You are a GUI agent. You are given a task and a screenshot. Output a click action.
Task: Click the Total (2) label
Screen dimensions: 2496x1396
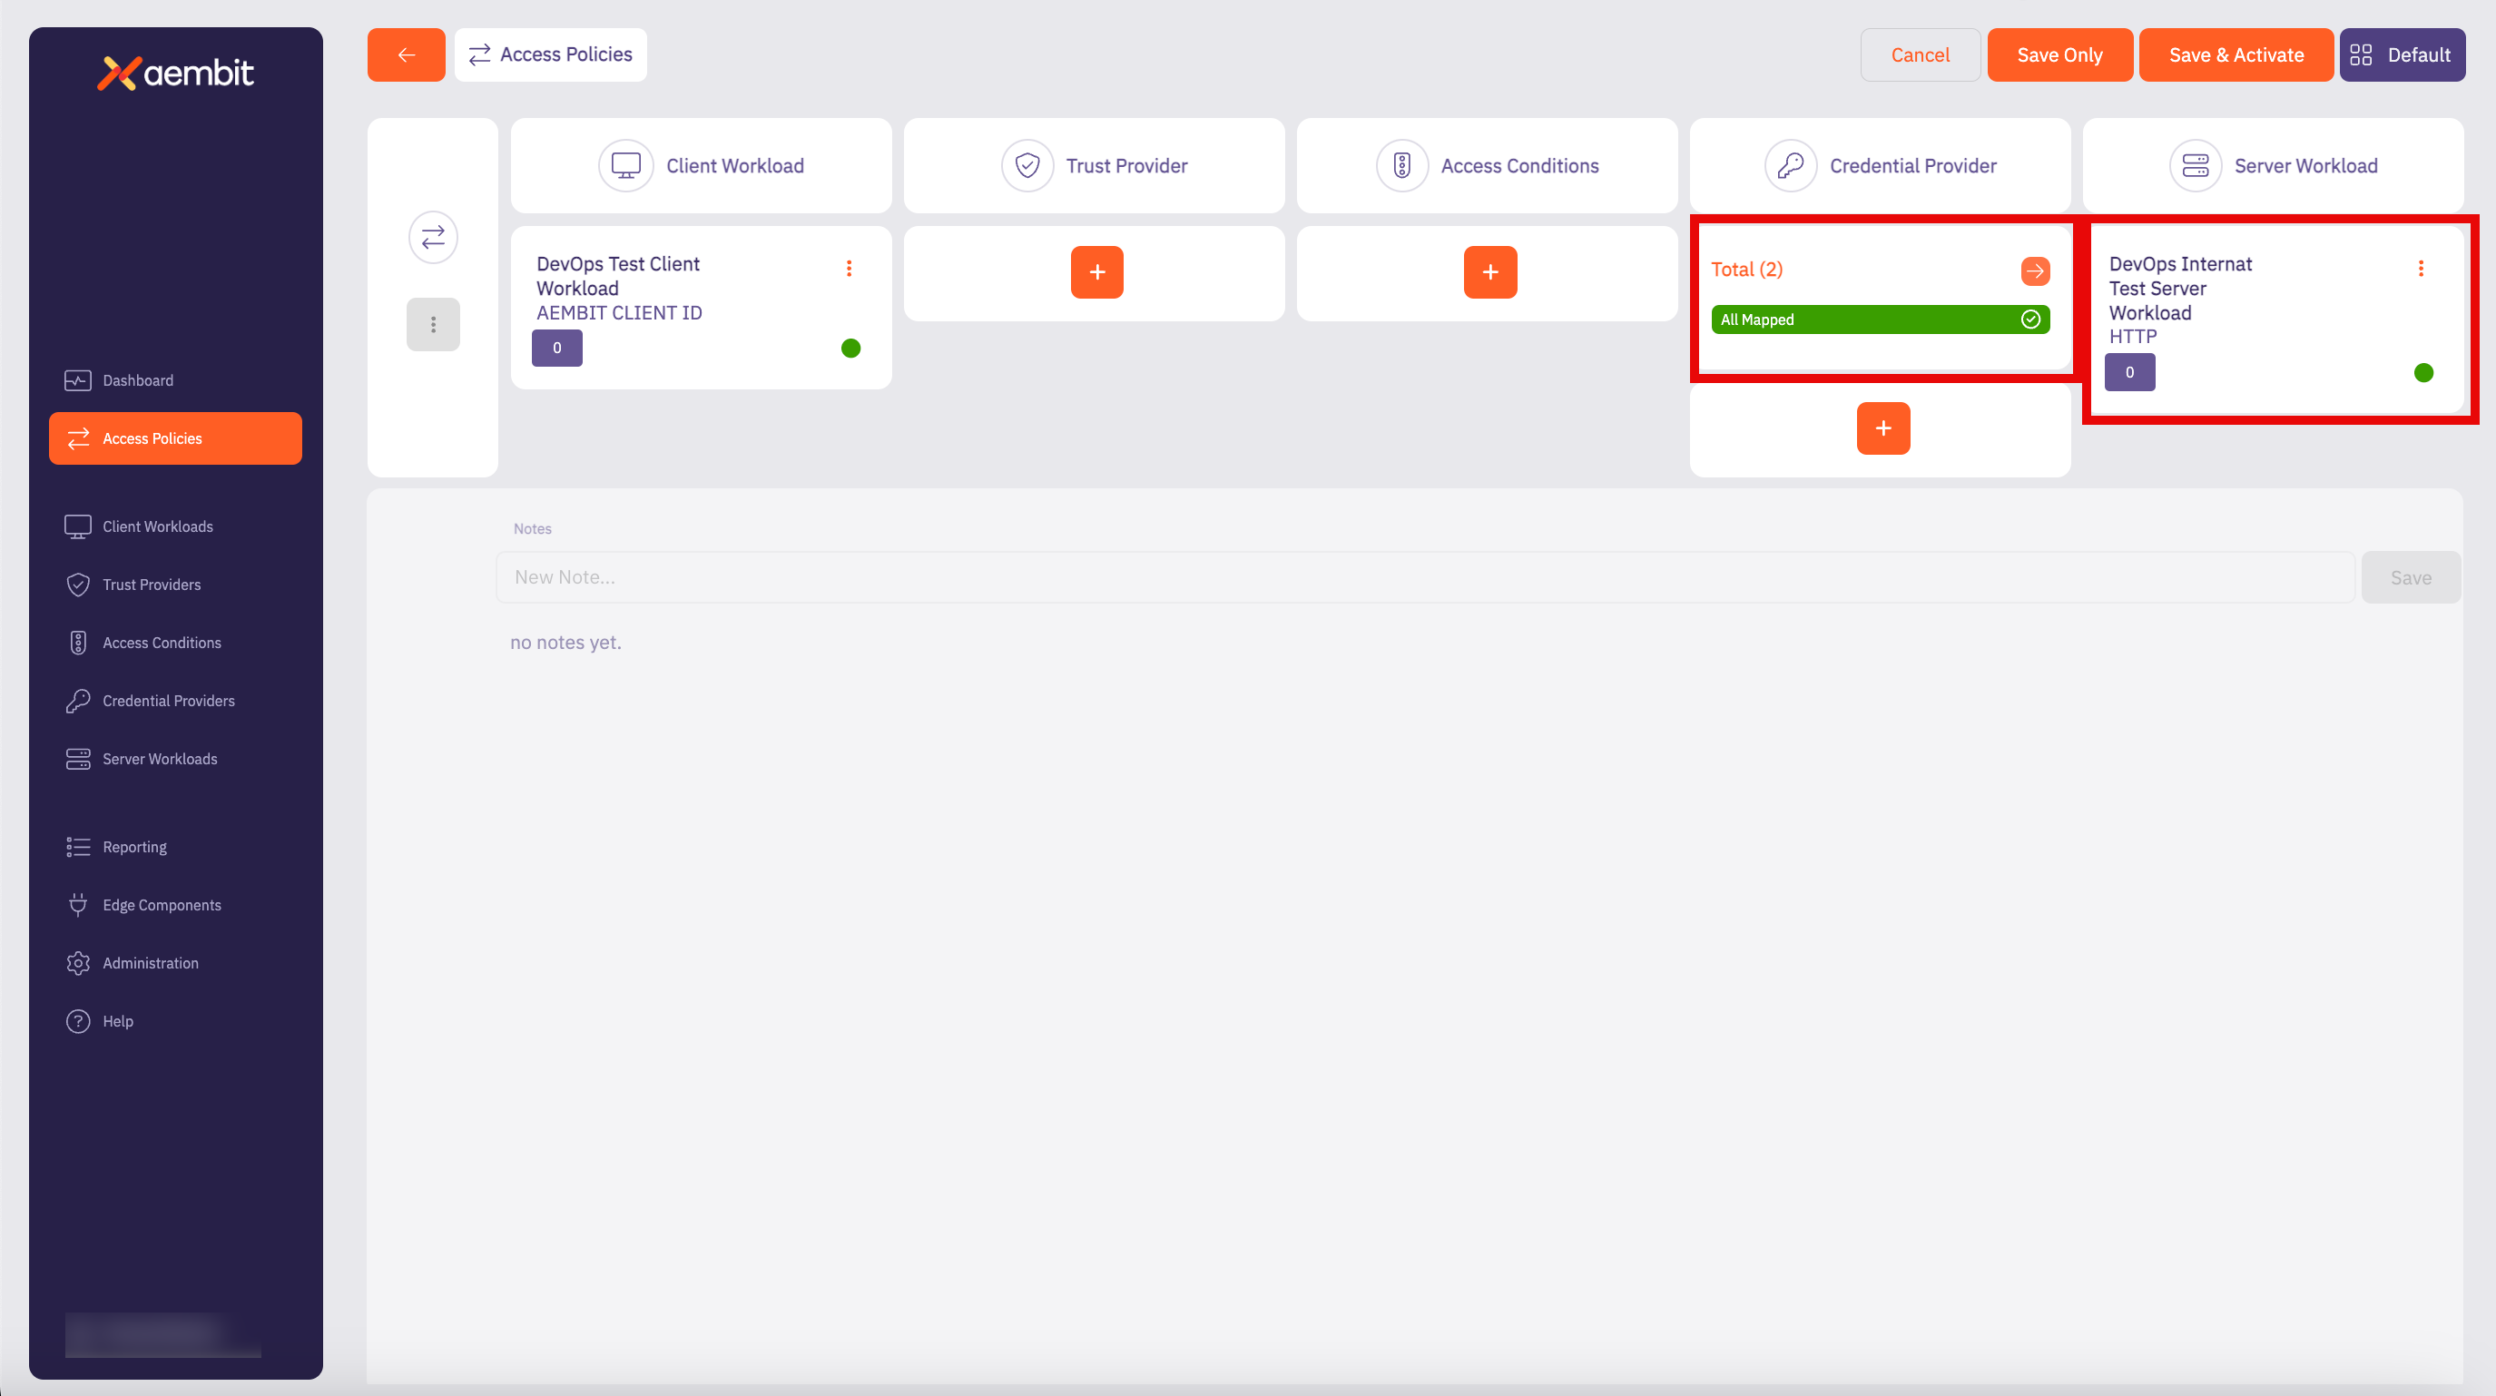click(x=1747, y=270)
